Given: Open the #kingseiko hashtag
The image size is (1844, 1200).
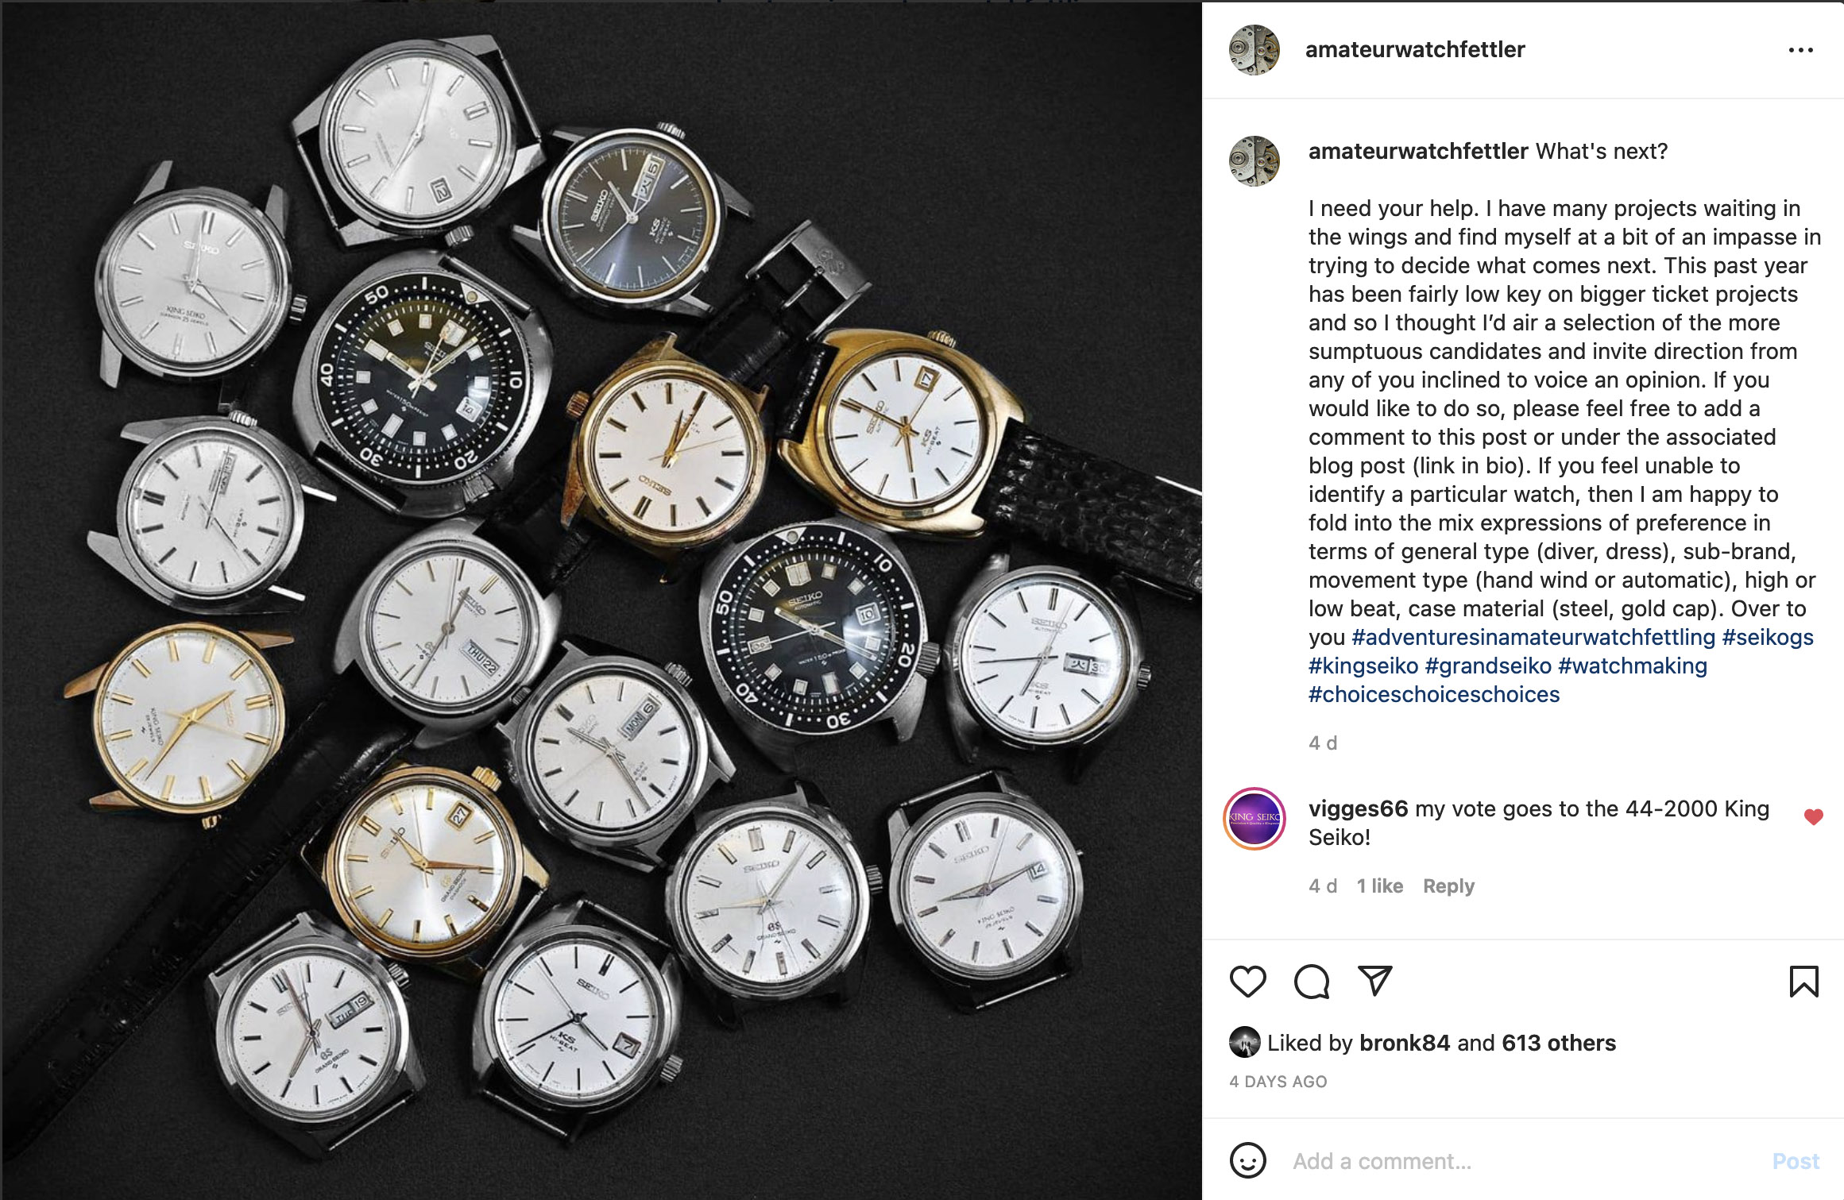Looking at the screenshot, I should coord(1363,666).
